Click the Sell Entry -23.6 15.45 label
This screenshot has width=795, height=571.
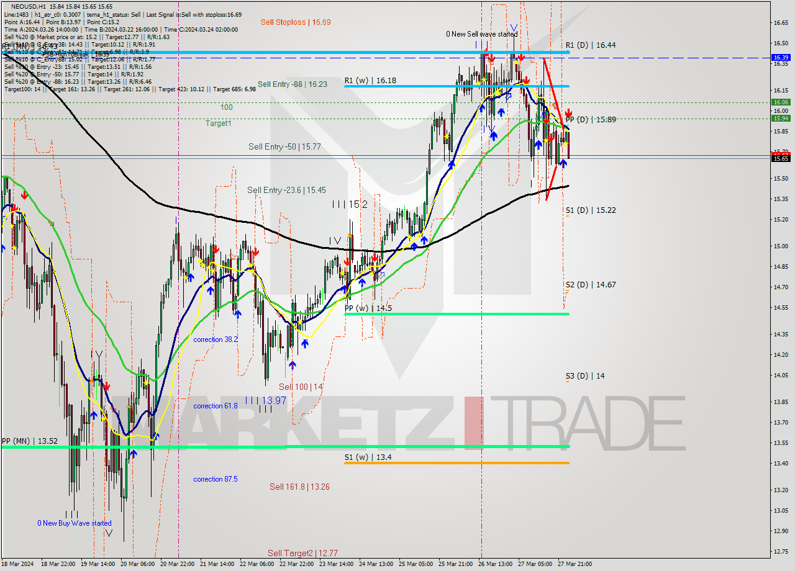(286, 191)
